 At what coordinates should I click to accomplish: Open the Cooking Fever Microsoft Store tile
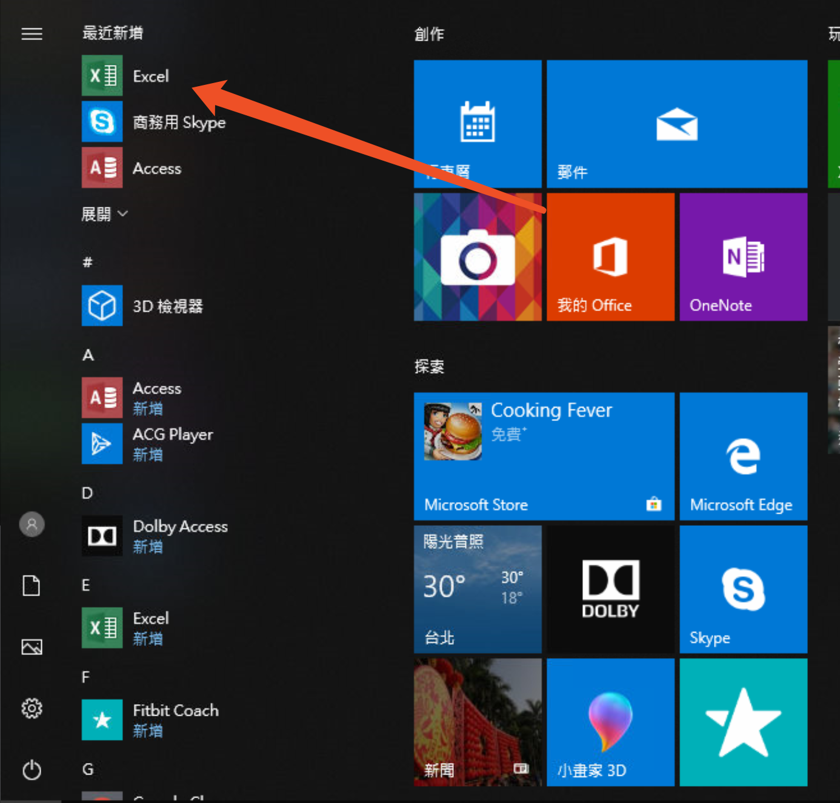point(544,456)
